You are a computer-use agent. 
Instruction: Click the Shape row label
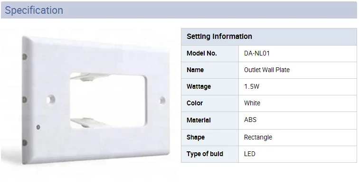196,137
